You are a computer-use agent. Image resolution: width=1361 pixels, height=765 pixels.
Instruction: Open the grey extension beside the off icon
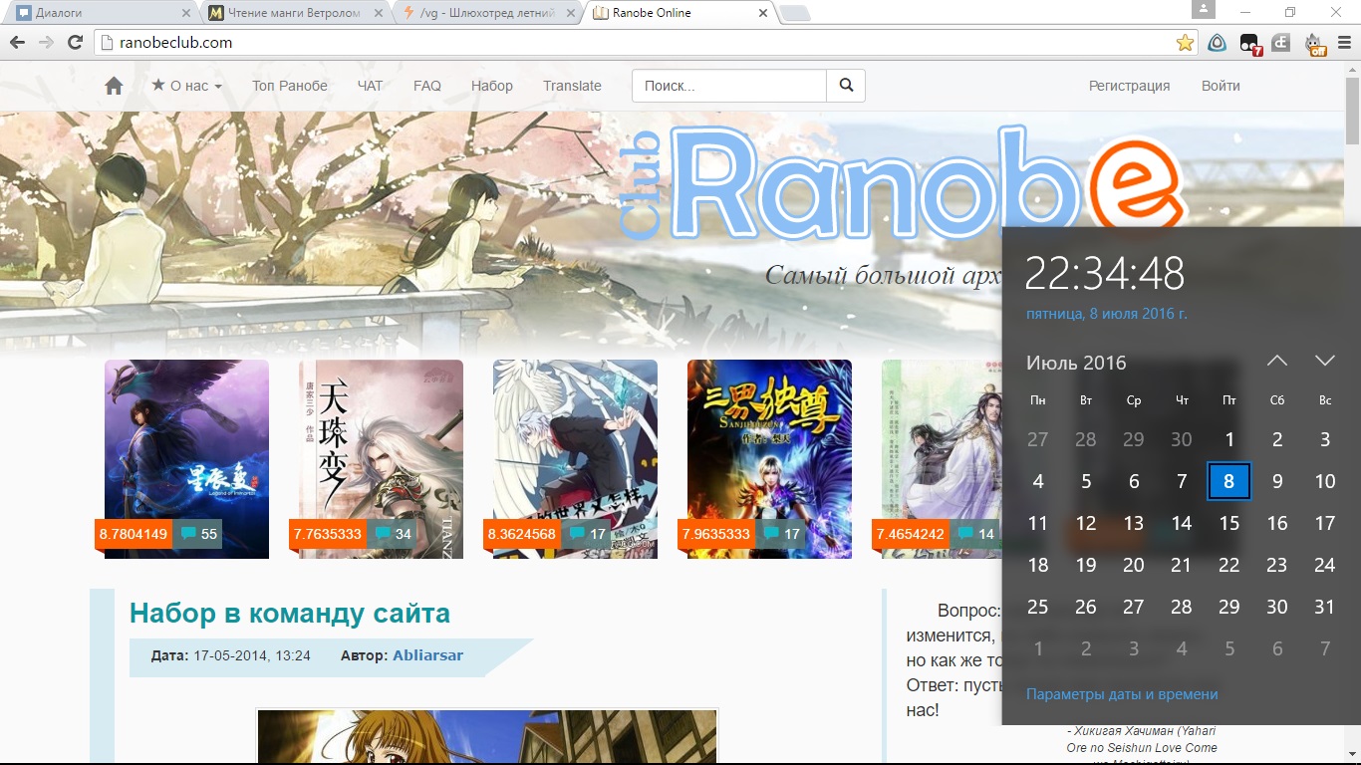(x=1282, y=43)
